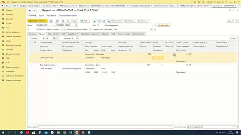Click the Не рассчитан status button

[x=163, y=25]
